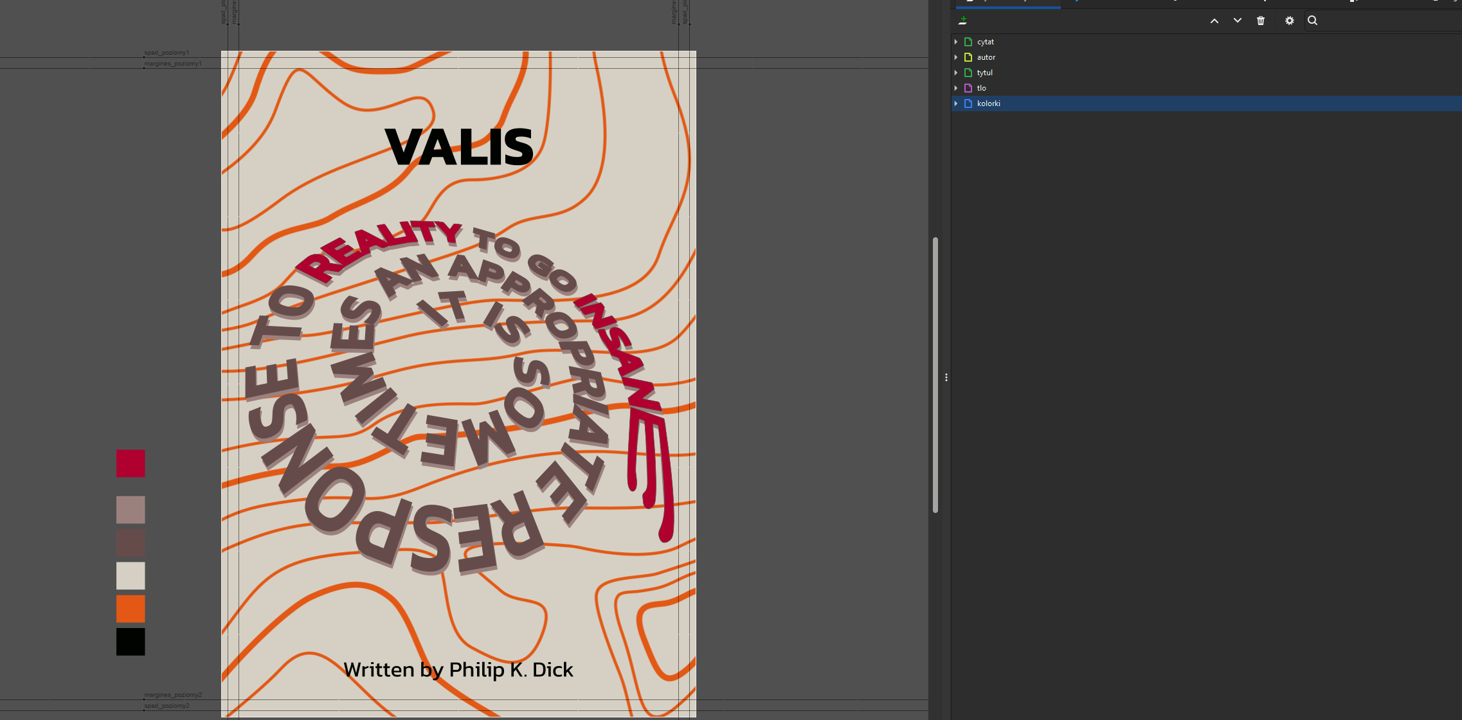This screenshot has height=720, width=1462.
Task: Click the green page icon of the tytul layer
Action: click(968, 73)
